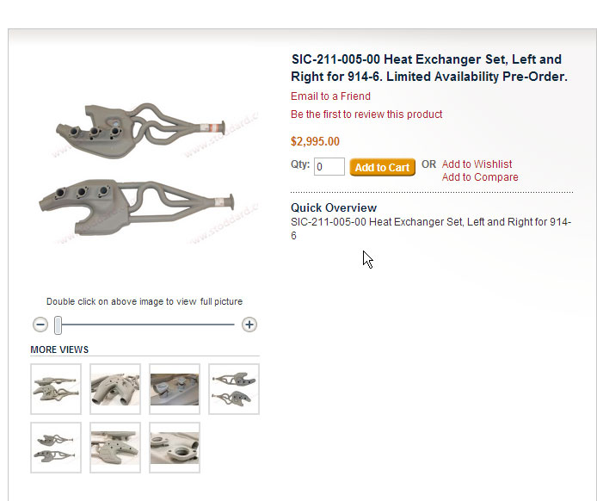Select the second thumbnail in the top row
The image size is (597, 501).
[115, 389]
